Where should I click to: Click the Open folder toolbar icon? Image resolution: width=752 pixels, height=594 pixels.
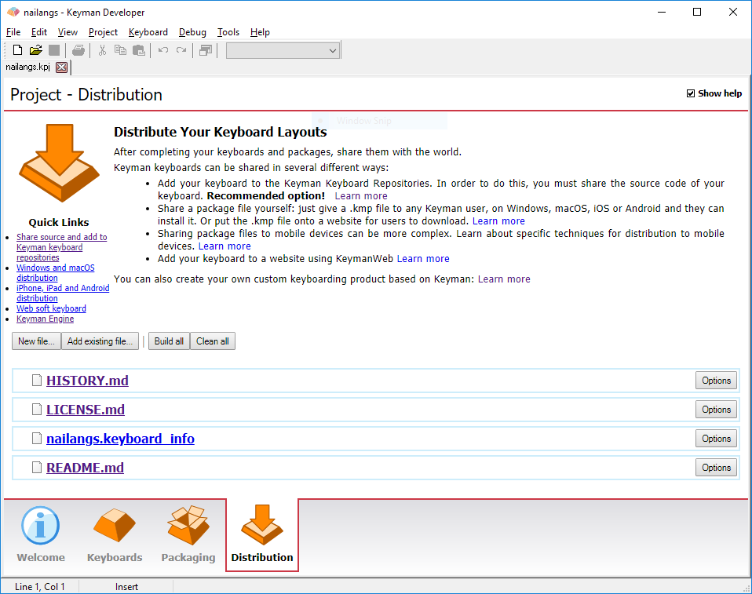click(x=35, y=50)
